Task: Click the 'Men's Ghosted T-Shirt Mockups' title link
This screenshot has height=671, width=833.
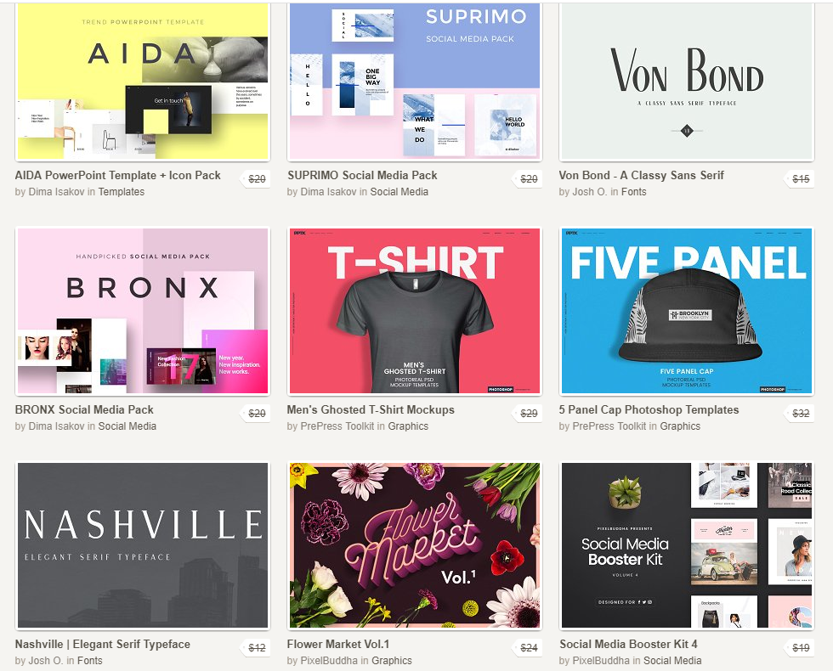Action: pos(371,409)
